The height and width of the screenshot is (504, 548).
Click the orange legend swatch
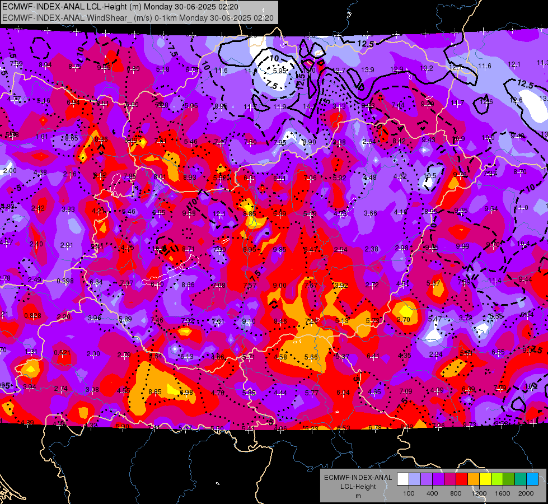click(x=474, y=479)
